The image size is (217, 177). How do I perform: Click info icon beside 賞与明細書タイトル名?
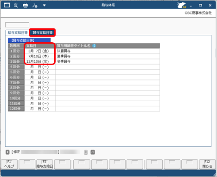tap(94, 46)
